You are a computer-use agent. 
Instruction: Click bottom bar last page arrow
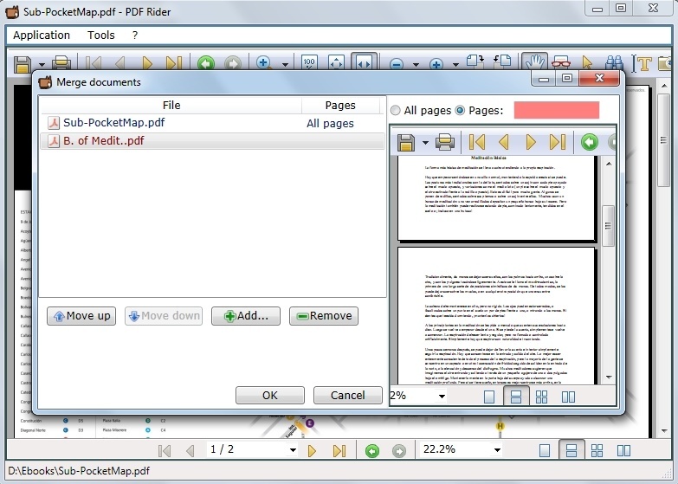click(x=339, y=451)
